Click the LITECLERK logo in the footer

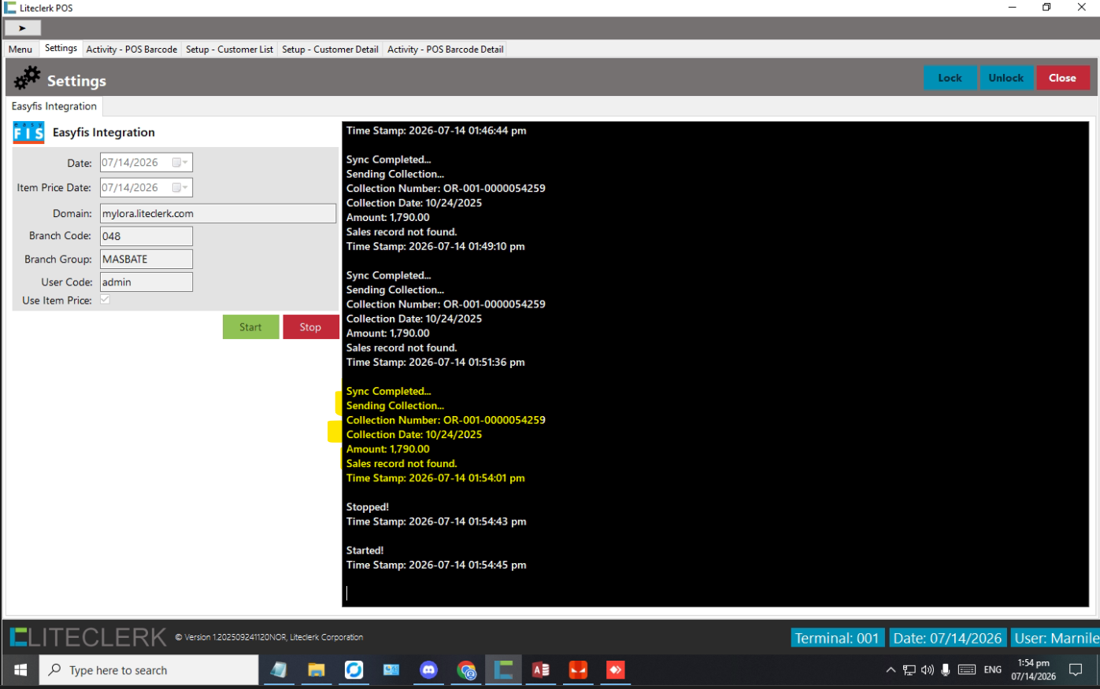pos(88,637)
